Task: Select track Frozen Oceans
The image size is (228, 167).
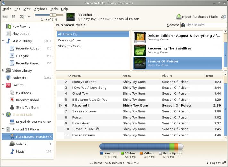Action: 139,135
